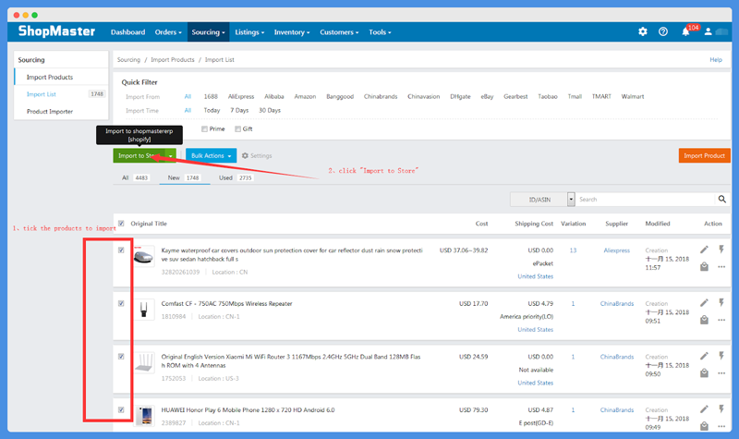This screenshot has height=439, width=739.
Task: Switch to the All 4483 tab
Action: tap(135, 177)
